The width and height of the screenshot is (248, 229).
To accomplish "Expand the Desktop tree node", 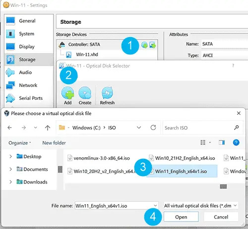I will [x=10, y=156].
